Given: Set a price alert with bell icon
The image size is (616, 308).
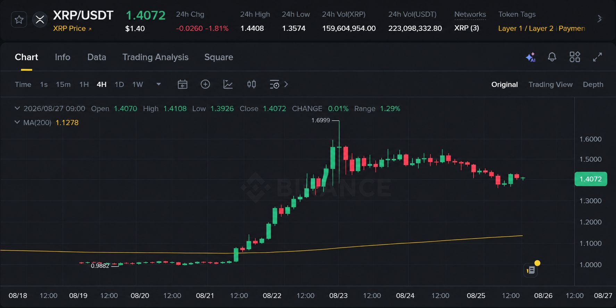Looking at the screenshot, I should coord(552,57).
